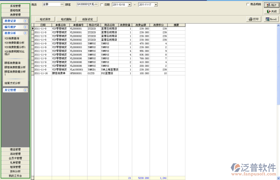Open the start date 2011-10-18 dropdown
Screen dimensions: 280x180
tap(130, 5)
